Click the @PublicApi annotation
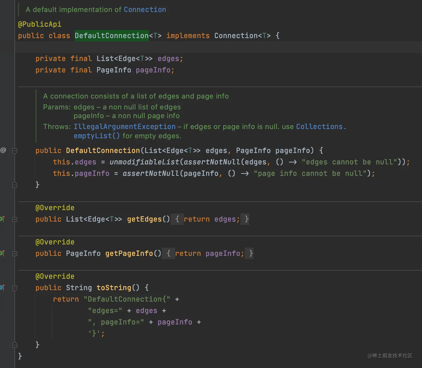This screenshot has width=422, height=368. click(x=40, y=24)
